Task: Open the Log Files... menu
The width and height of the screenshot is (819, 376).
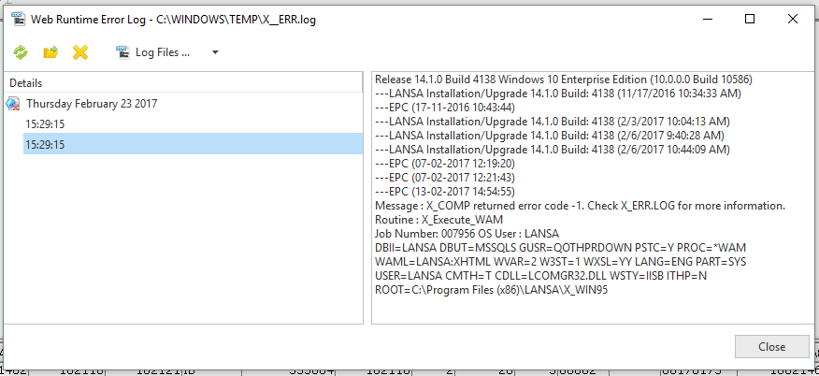Action: (x=163, y=52)
